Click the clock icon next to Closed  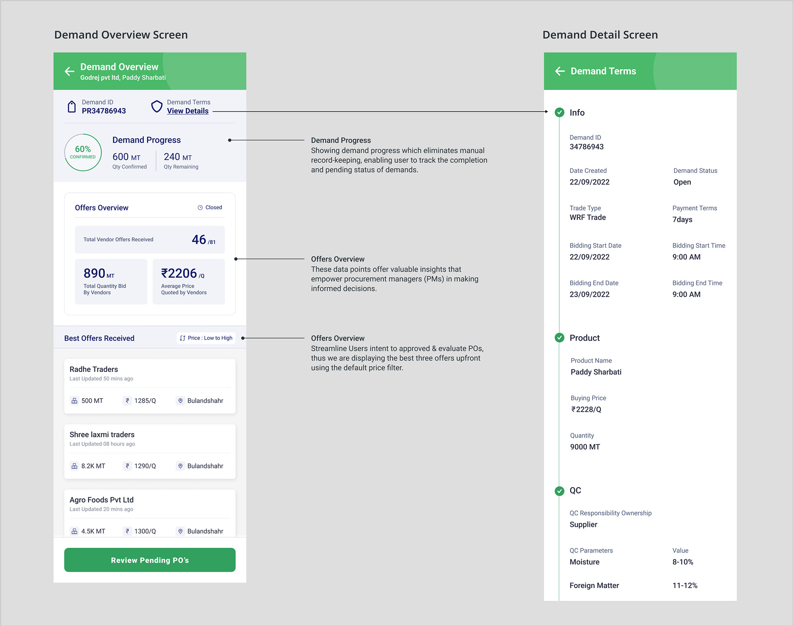point(200,208)
